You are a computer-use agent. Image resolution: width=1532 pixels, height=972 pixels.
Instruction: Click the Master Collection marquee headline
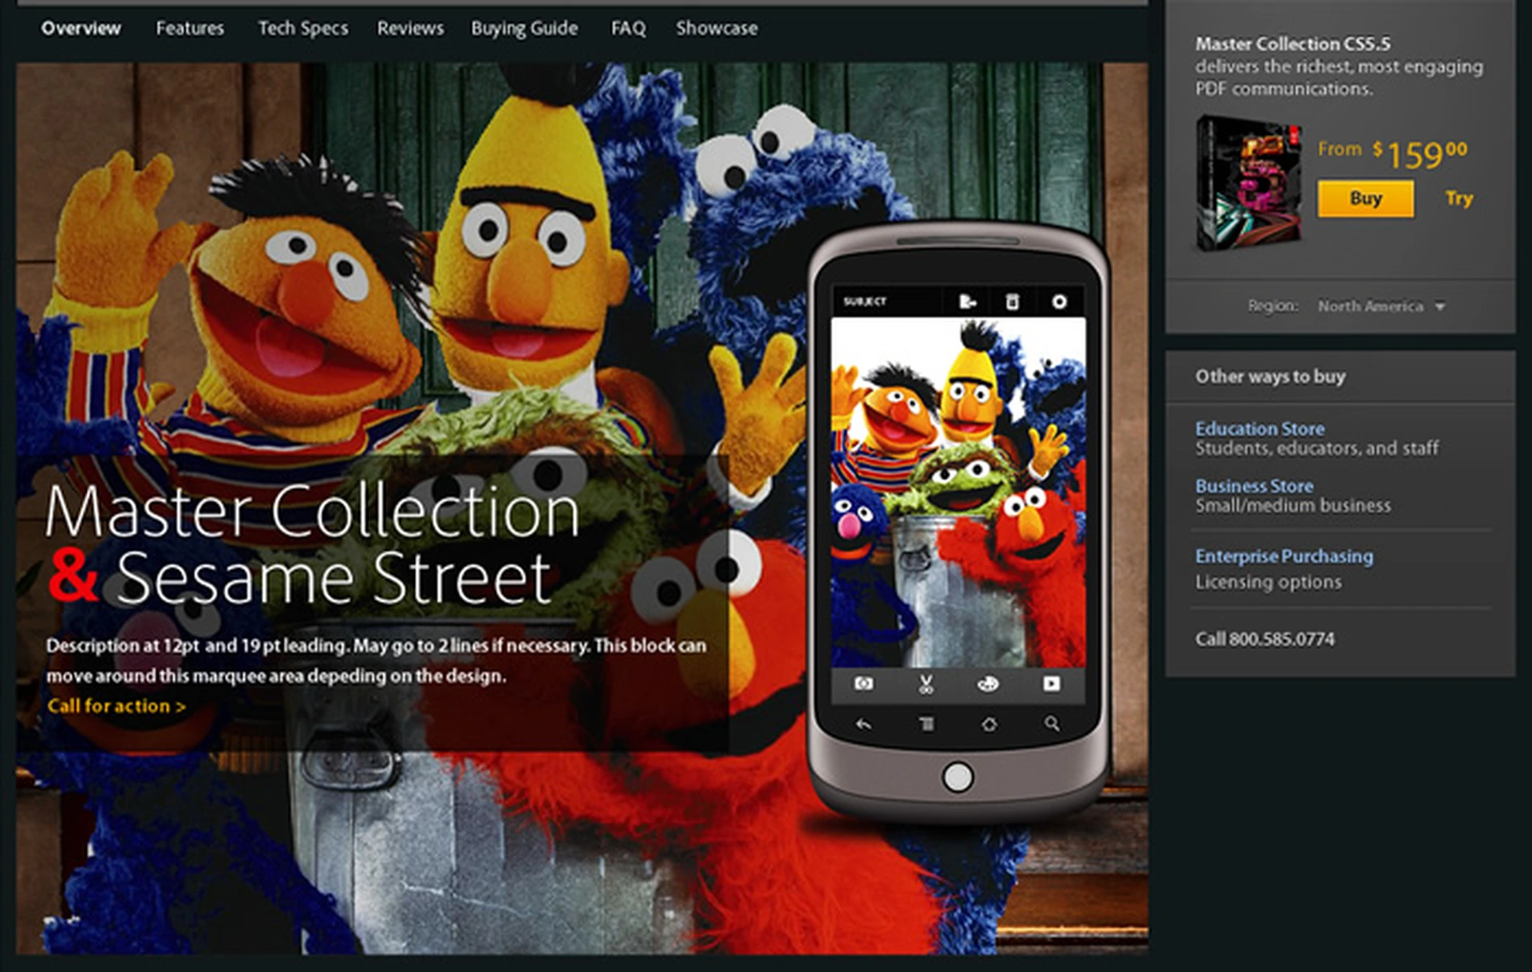click(x=312, y=545)
